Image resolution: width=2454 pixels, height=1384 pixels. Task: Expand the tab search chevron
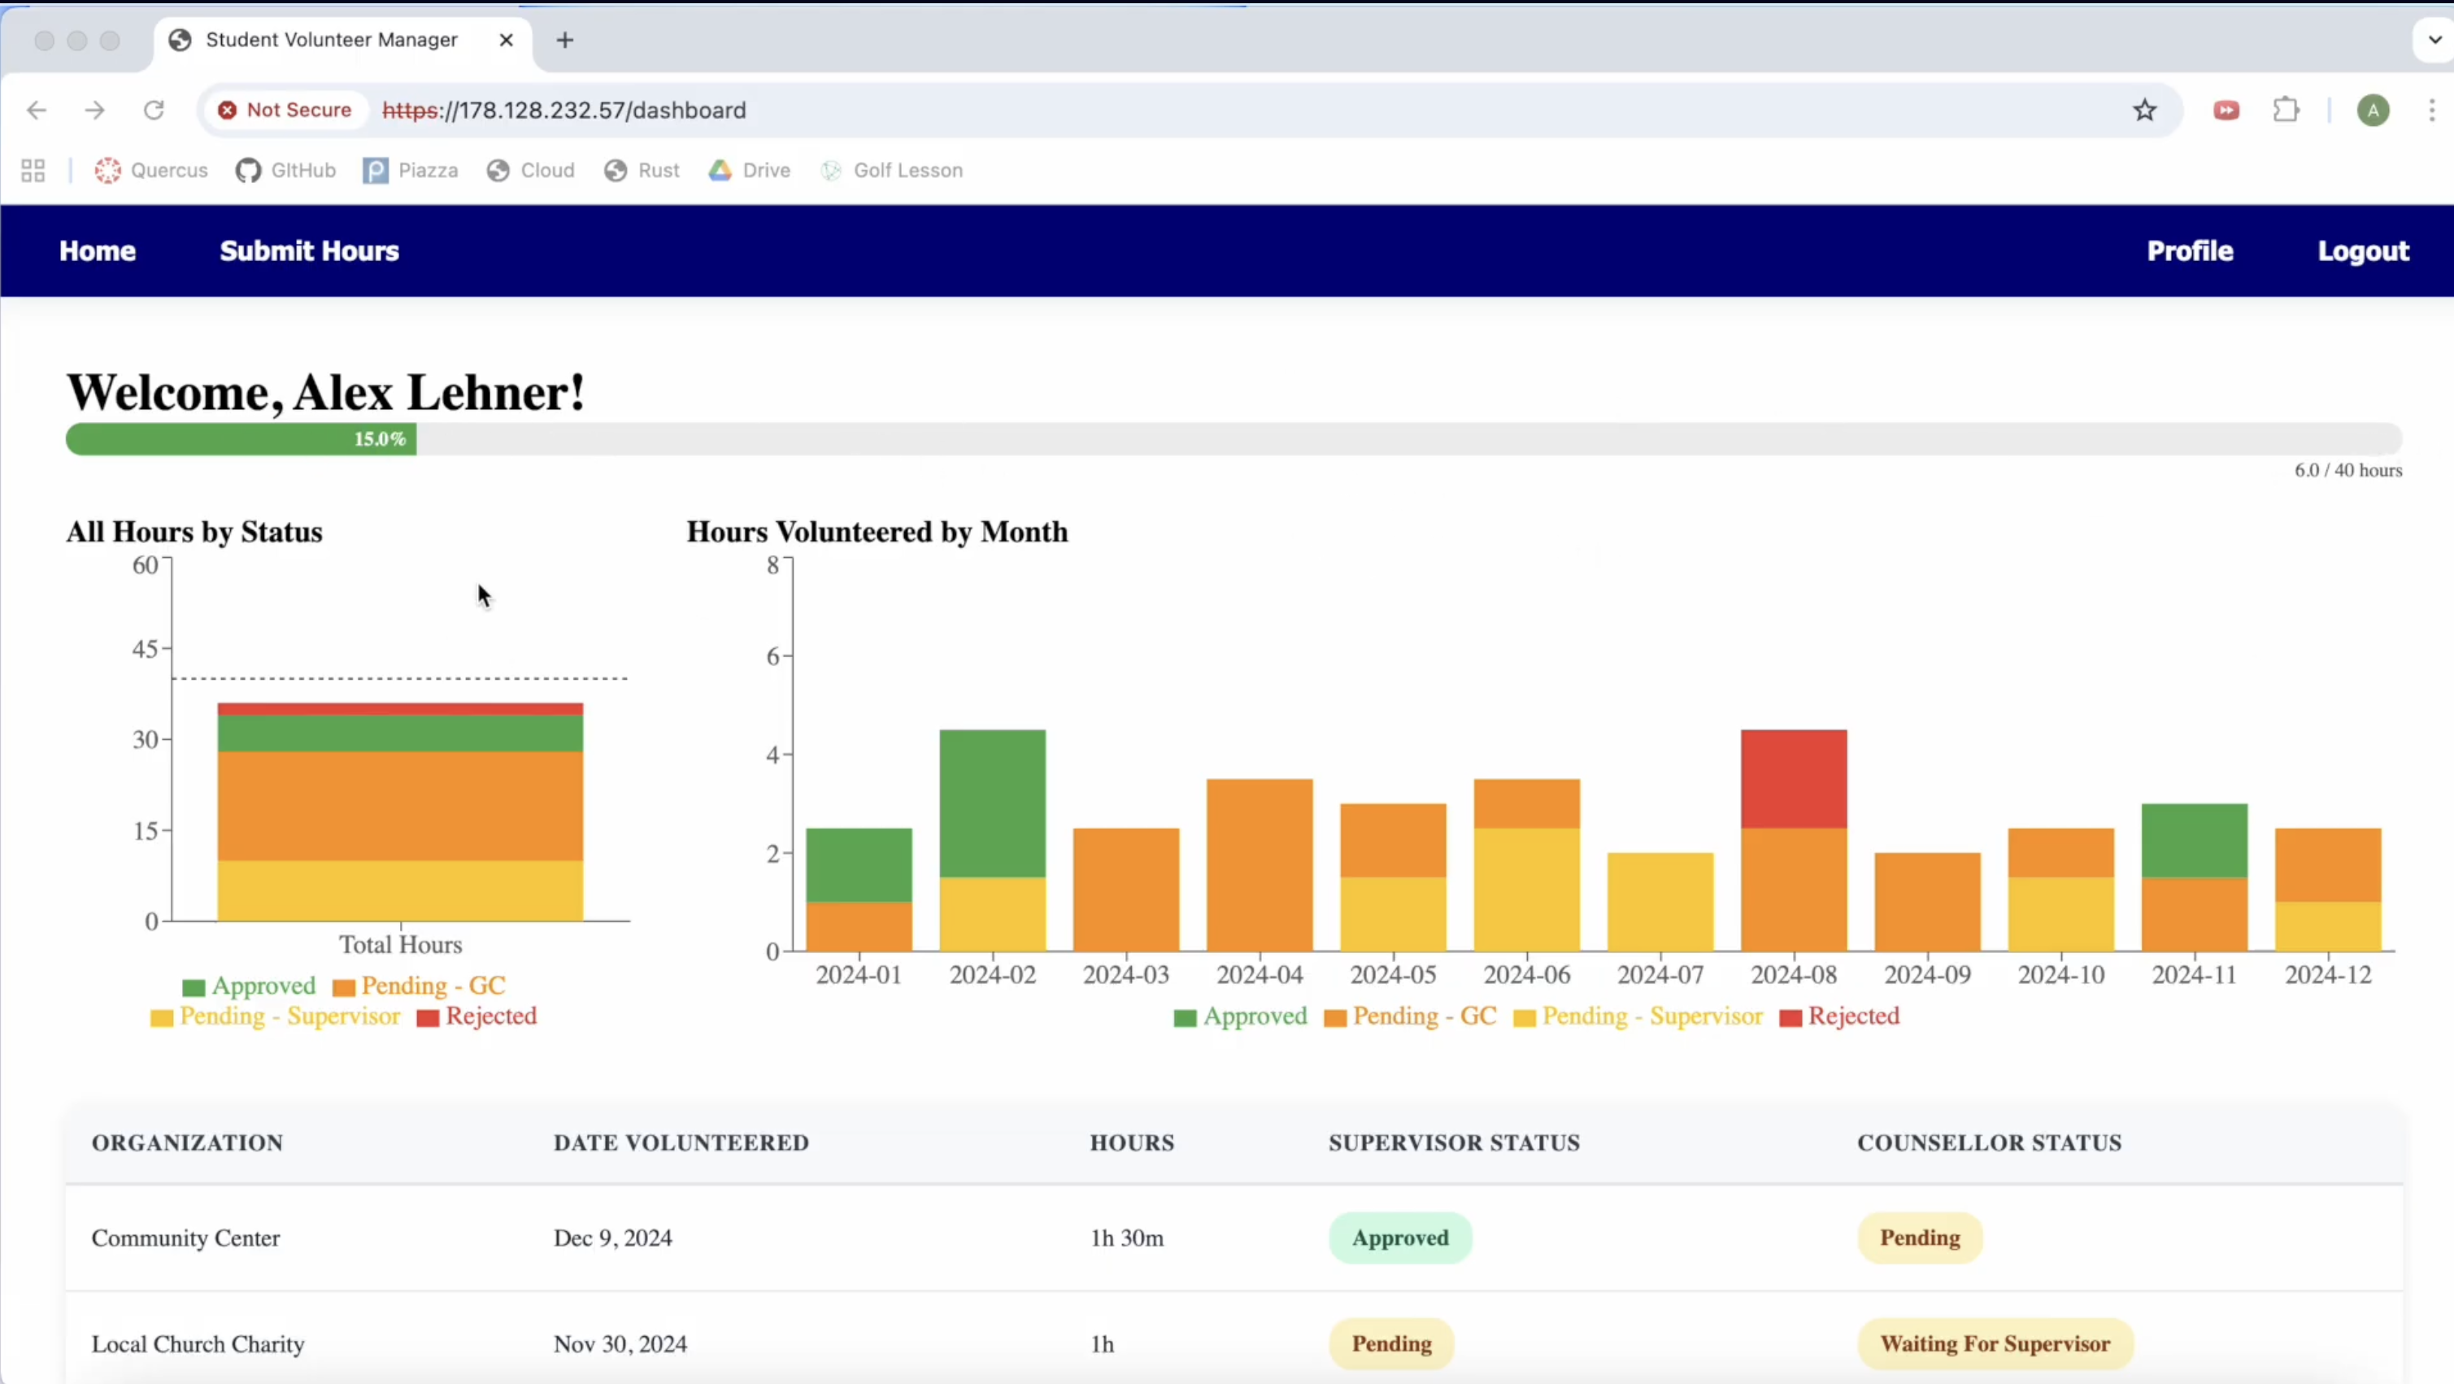pos(2435,40)
